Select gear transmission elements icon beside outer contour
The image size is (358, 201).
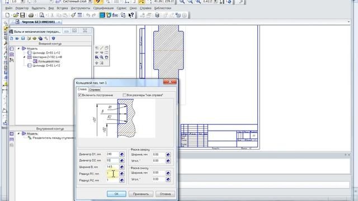12,55
